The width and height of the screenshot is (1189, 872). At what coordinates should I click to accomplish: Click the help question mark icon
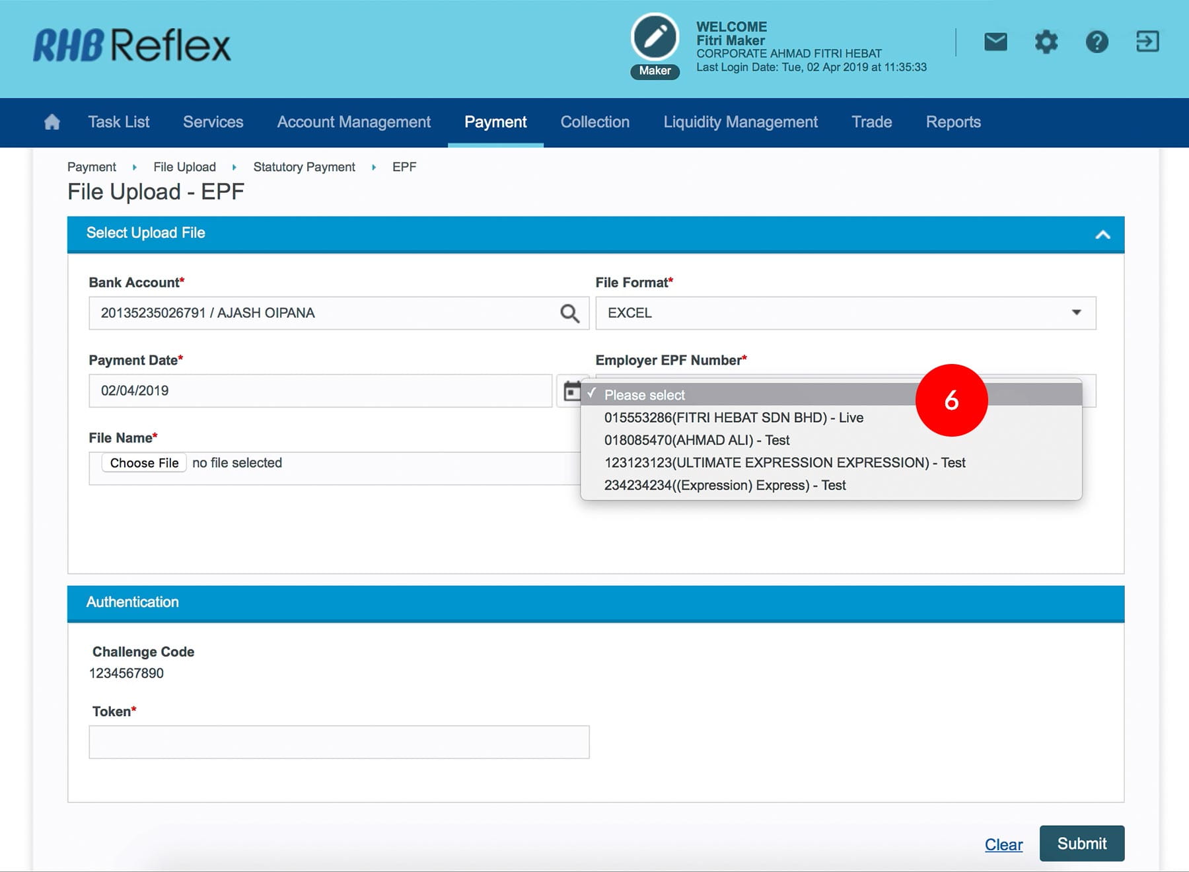[1097, 42]
